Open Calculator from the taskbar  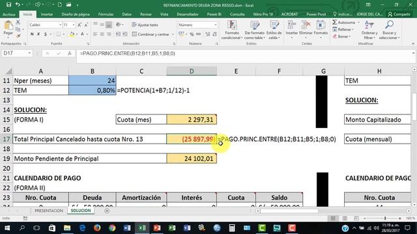click(232, 228)
